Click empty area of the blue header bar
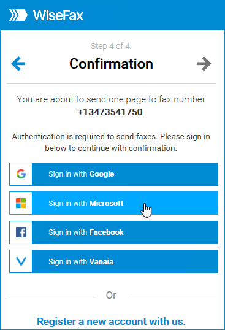The image size is (225, 330). tap(153, 15)
